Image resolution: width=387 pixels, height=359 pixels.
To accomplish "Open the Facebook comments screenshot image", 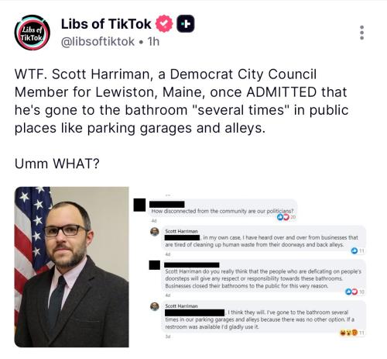I will (x=249, y=267).
